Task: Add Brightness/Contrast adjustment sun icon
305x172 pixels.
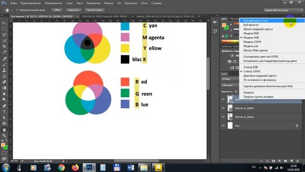Action: [x=232, y=55]
